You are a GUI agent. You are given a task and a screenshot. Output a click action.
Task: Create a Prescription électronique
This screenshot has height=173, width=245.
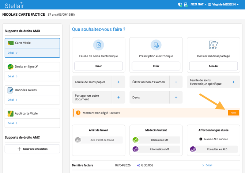(x=156, y=66)
